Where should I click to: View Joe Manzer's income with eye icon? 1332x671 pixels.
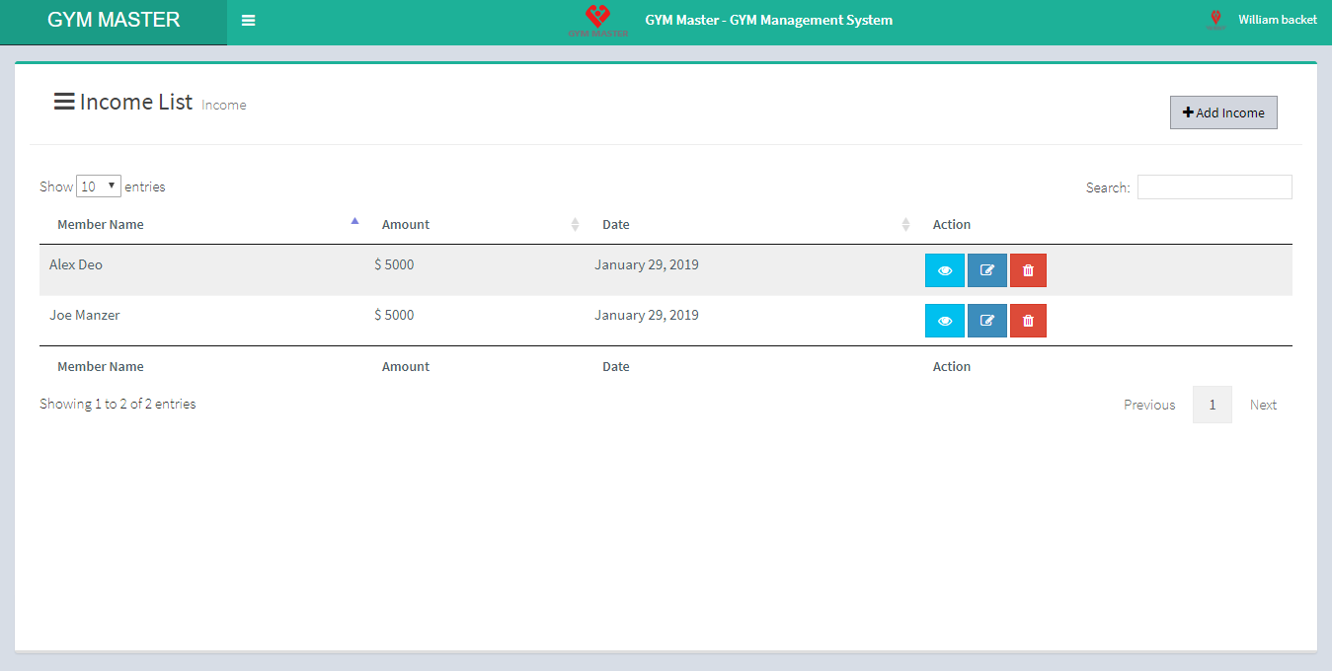tap(944, 321)
